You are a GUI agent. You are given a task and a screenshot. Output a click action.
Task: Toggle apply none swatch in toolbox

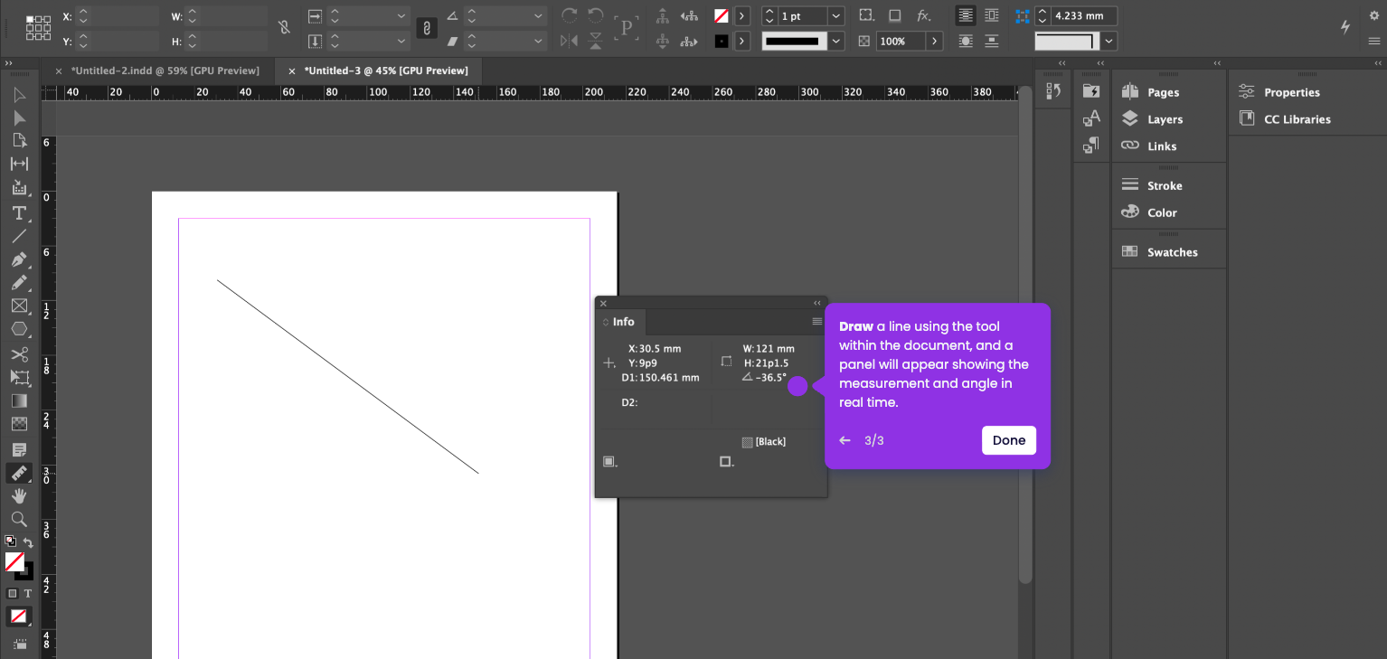pos(19,617)
